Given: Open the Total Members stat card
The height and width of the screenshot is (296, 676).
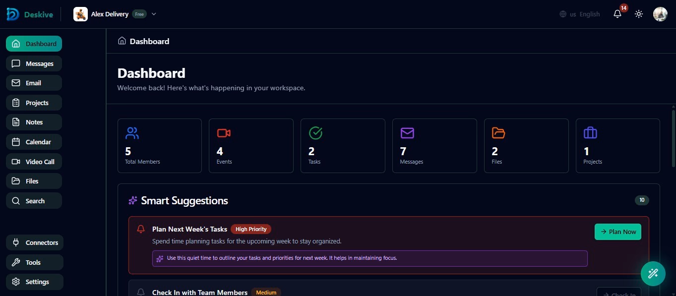Looking at the screenshot, I should point(159,146).
